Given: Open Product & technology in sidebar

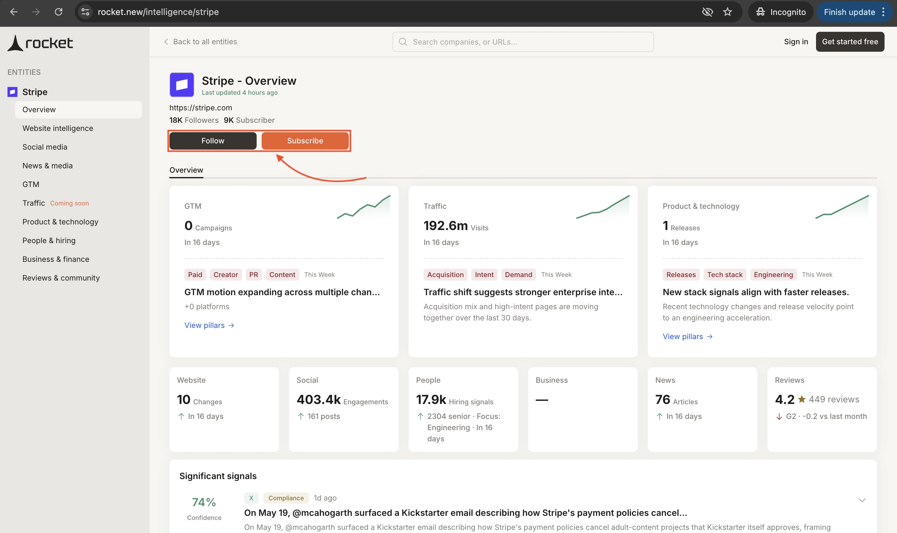Looking at the screenshot, I should pos(60,222).
